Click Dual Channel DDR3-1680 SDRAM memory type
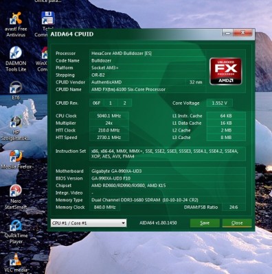Viewport: 272px width, 274px height. 145,200
